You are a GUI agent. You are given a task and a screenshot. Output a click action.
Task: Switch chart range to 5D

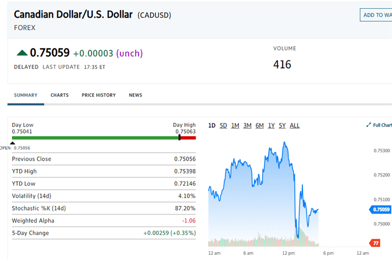223,125
